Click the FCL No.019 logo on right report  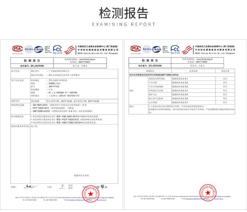[175, 50]
